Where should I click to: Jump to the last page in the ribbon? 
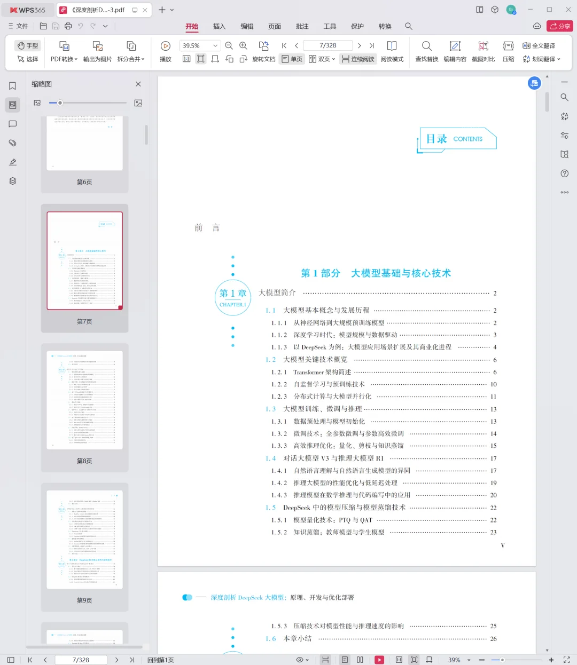(372, 46)
